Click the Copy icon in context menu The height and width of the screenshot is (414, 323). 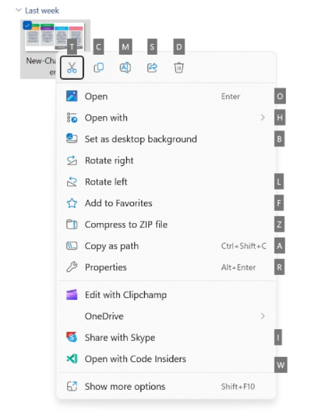(99, 68)
